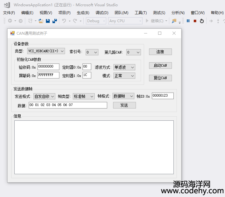Image resolution: width=225 pixels, height=197 pixels.
Task: Open the 窗口(W) menu
Action: point(197,13)
